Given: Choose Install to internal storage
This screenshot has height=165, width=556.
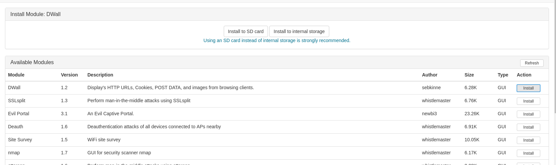Looking at the screenshot, I should coord(299,31).
